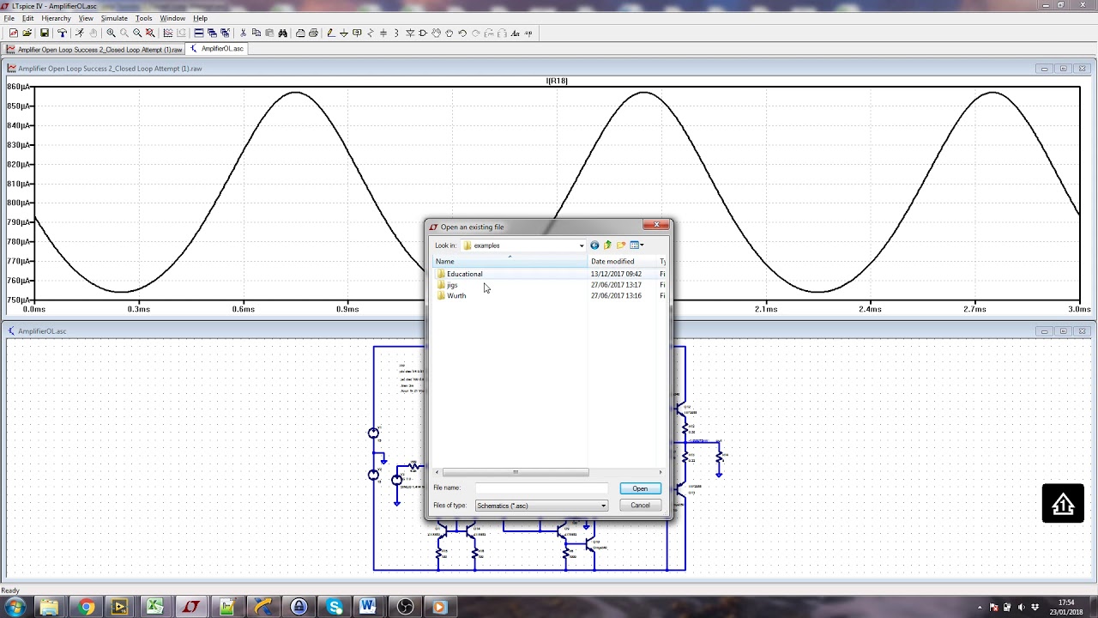Click the Windows Start button
This screenshot has width=1098, height=618.
[x=15, y=607]
